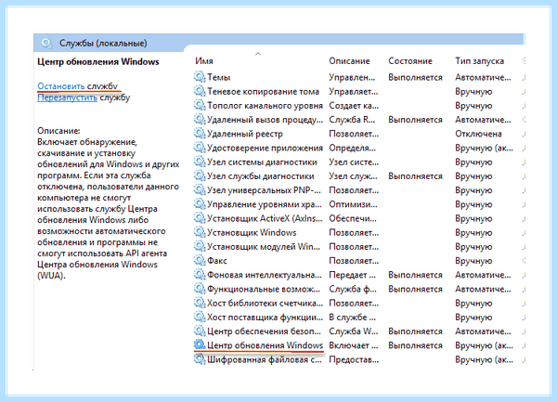
Task: Select Управление уровнями хранения service
Action: point(265,204)
